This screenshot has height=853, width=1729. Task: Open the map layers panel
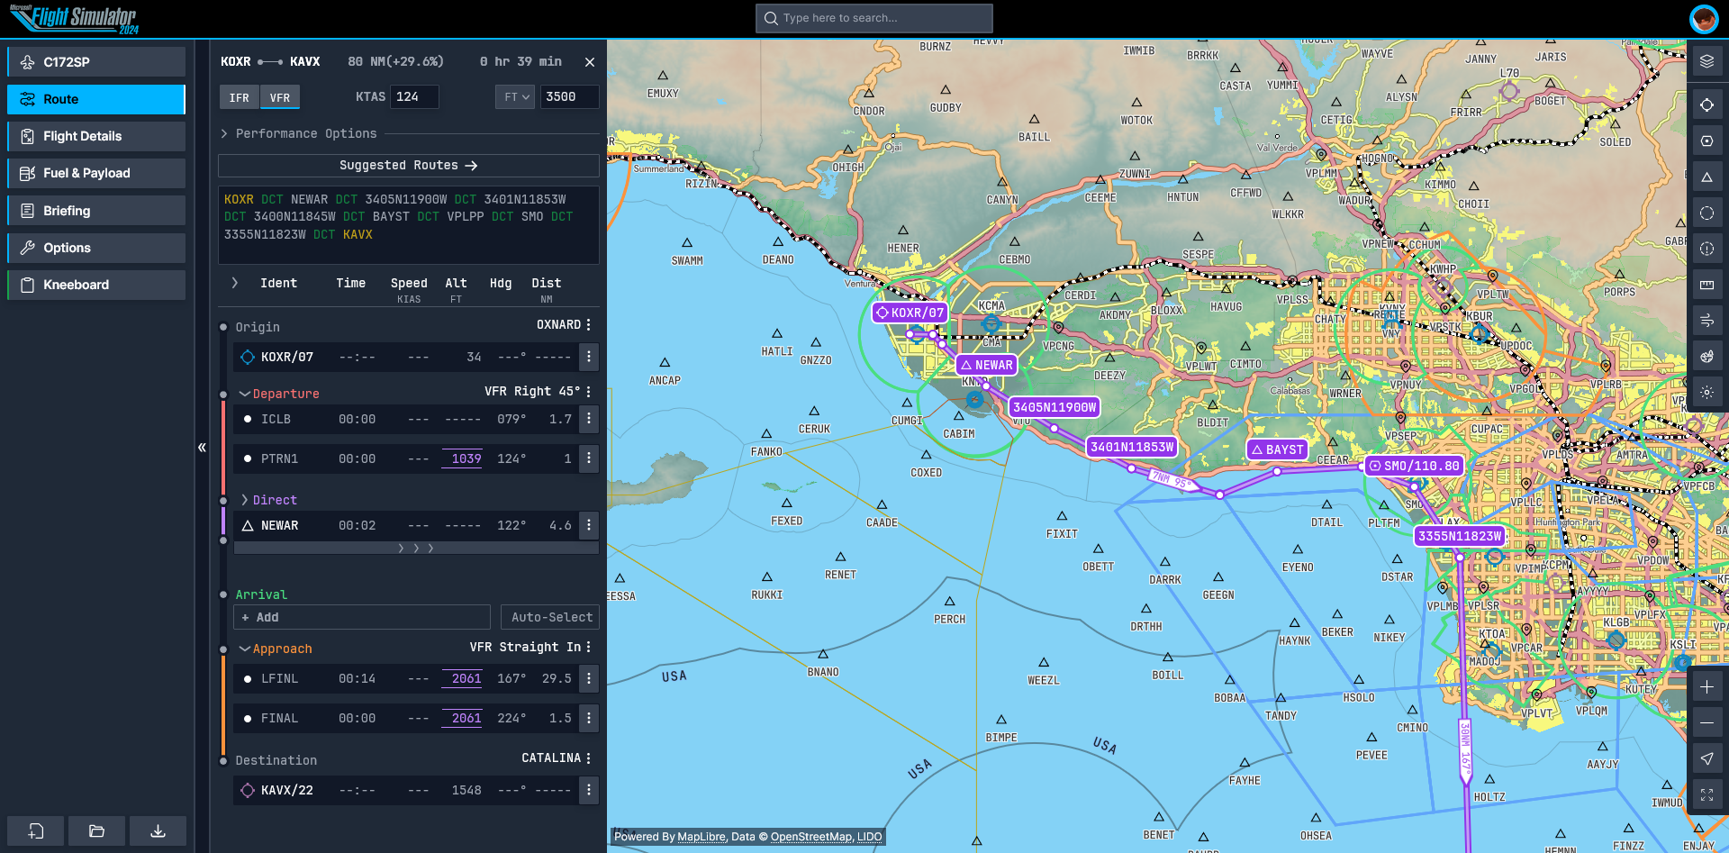1706,61
